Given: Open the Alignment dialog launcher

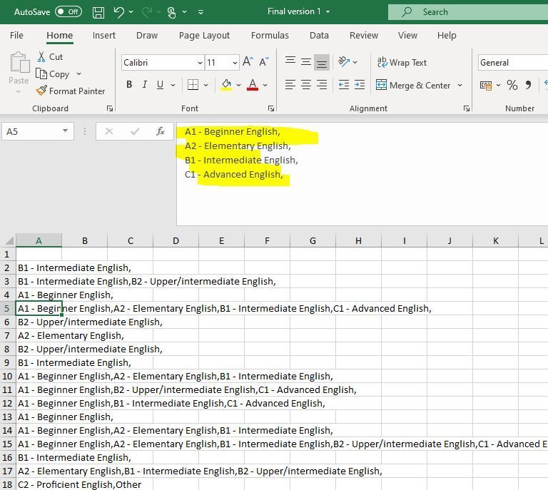Looking at the screenshot, I should [467, 108].
